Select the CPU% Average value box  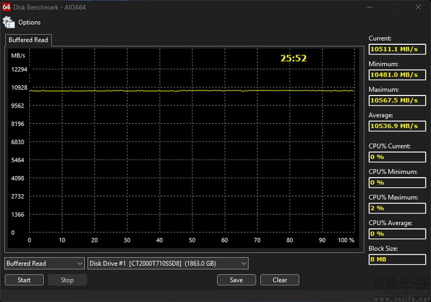click(x=397, y=234)
